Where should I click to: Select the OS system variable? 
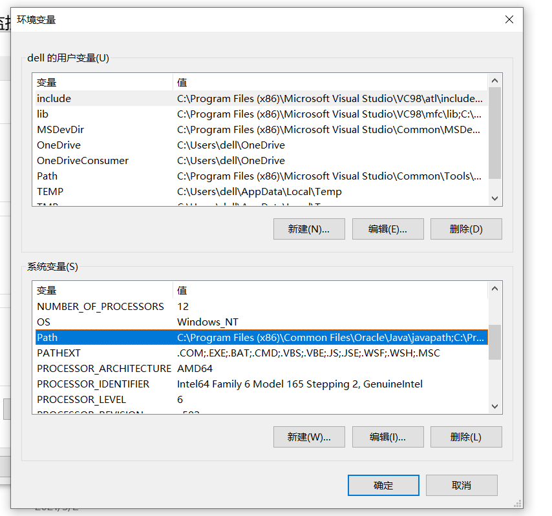262,322
